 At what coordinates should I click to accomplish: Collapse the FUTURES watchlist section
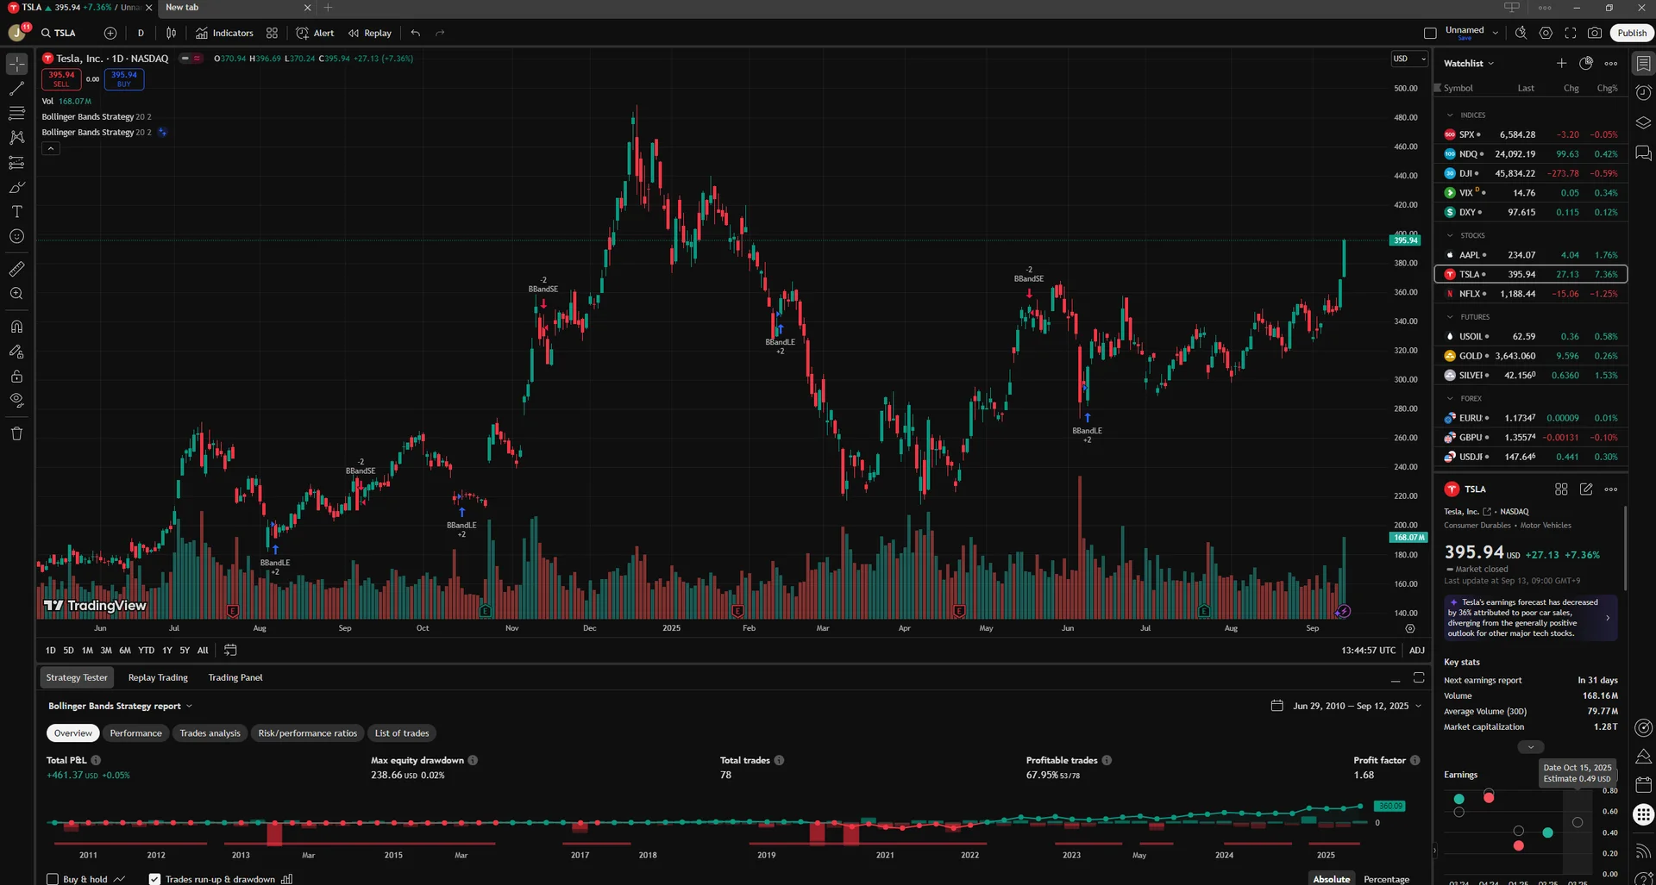click(1449, 317)
